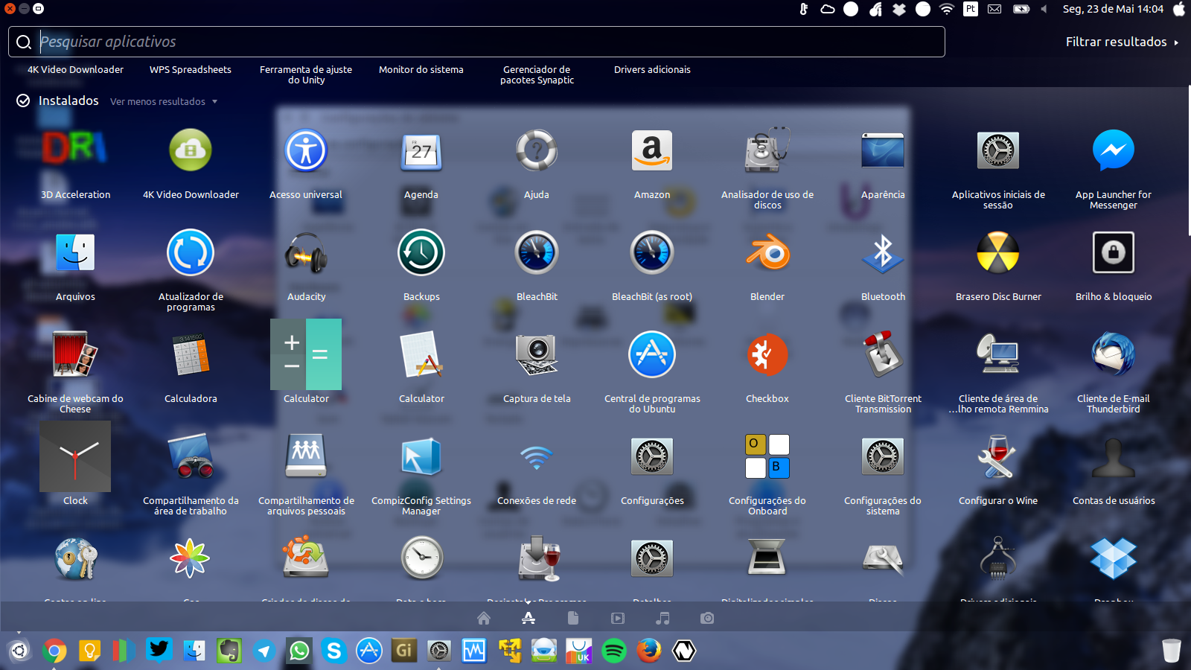This screenshot has width=1191, height=670.
Task: Click the Pesquisar aplicativos search field
Action: (x=476, y=42)
